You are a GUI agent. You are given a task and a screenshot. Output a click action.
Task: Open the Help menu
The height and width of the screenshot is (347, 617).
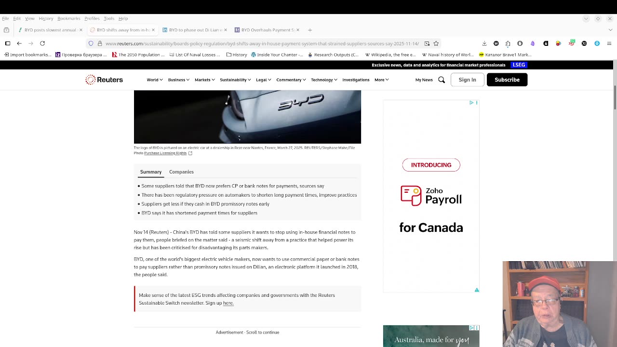[123, 18]
